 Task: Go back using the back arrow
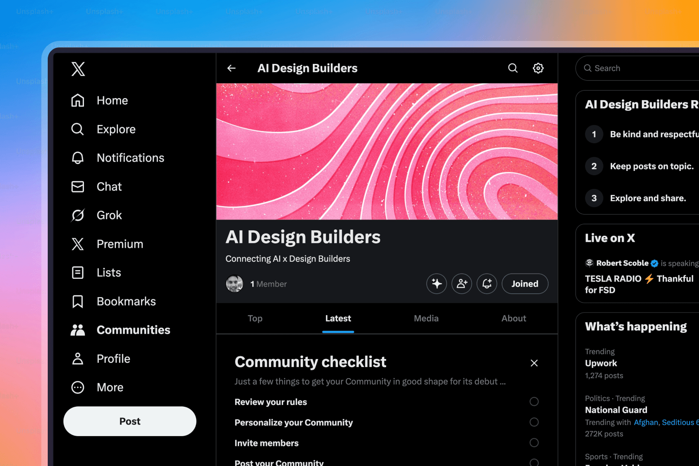click(x=231, y=68)
